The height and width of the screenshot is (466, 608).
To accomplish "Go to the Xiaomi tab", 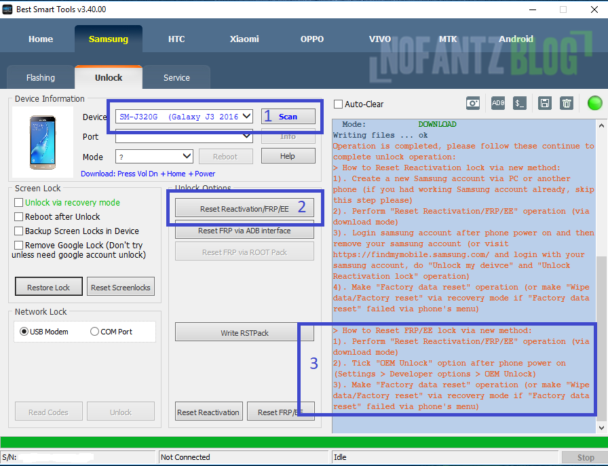I will pyautogui.click(x=244, y=39).
